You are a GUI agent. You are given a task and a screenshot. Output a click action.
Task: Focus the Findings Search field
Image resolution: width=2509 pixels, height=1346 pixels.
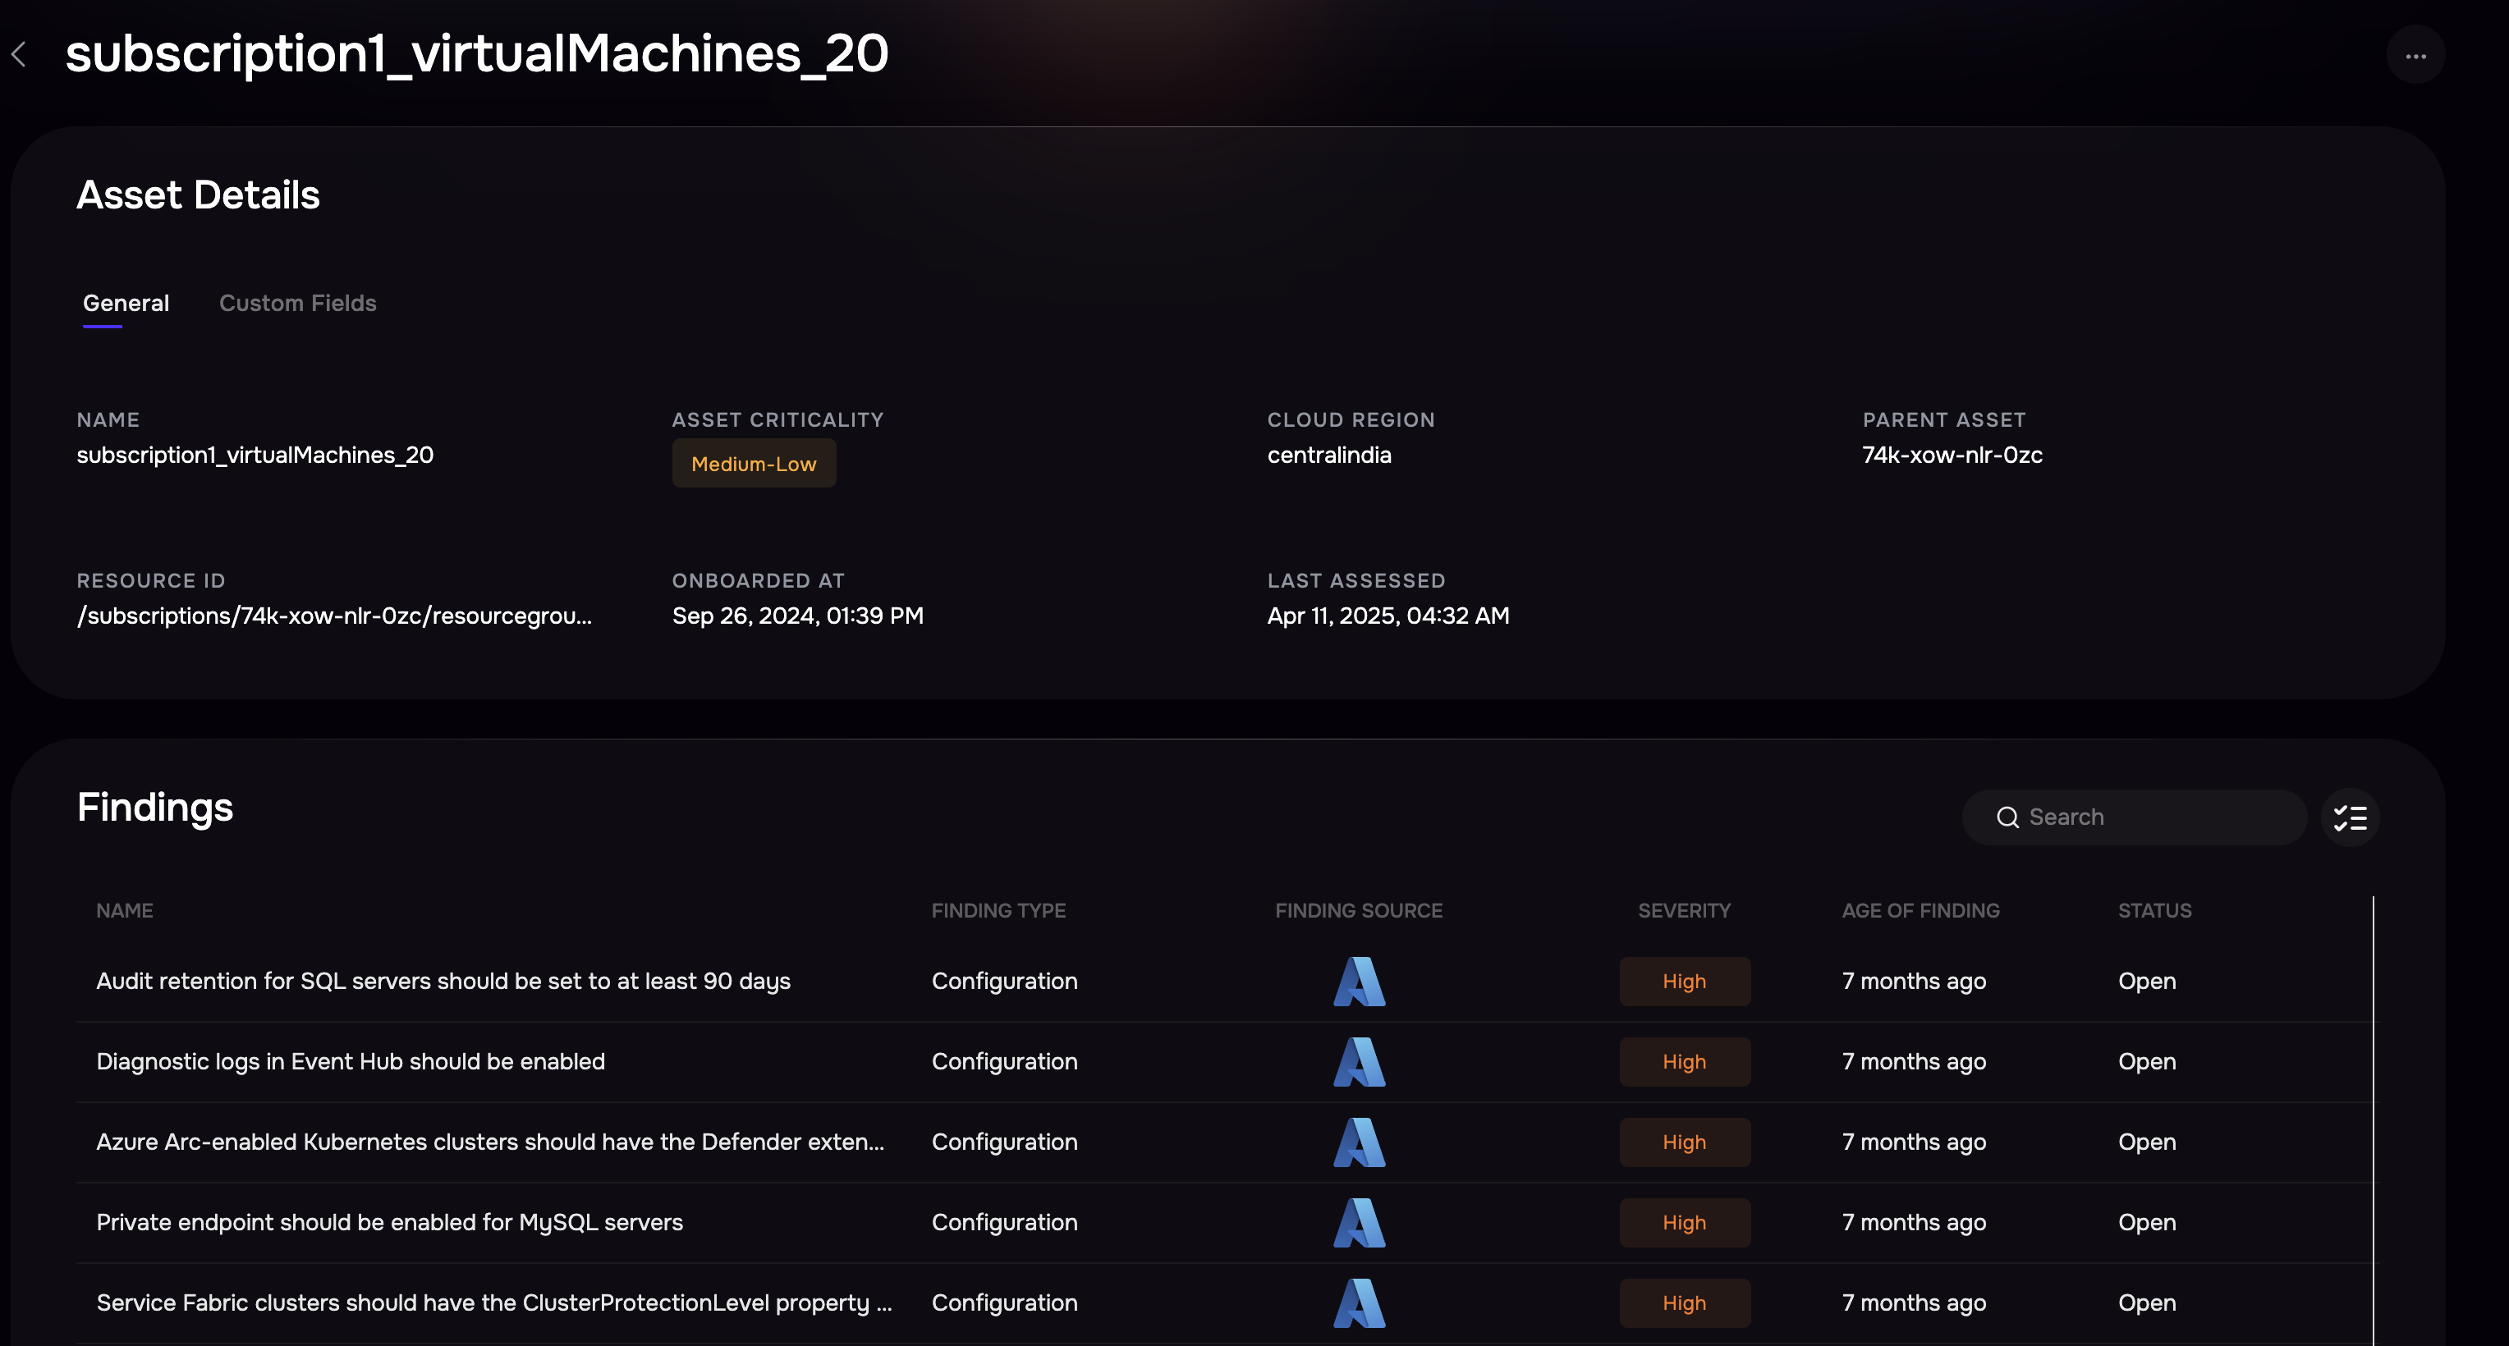point(2134,817)
